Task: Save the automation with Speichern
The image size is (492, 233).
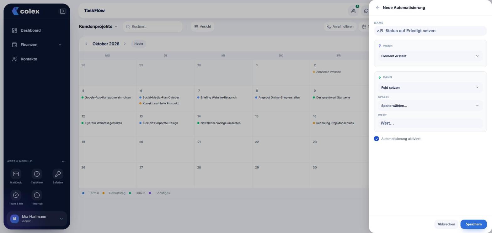Action: (x=473, y=224)
